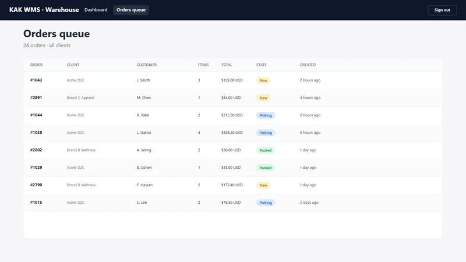Click customer L. Garcia
The height and width of the screenshot is (262, 466).
point(144,133)
